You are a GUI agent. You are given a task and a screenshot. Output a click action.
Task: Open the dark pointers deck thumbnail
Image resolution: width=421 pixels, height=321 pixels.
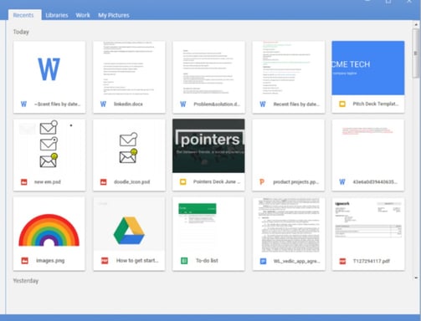click(208, 145)
